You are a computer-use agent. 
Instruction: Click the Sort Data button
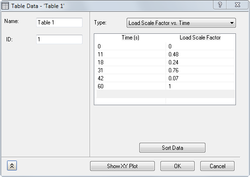[172, 147]
